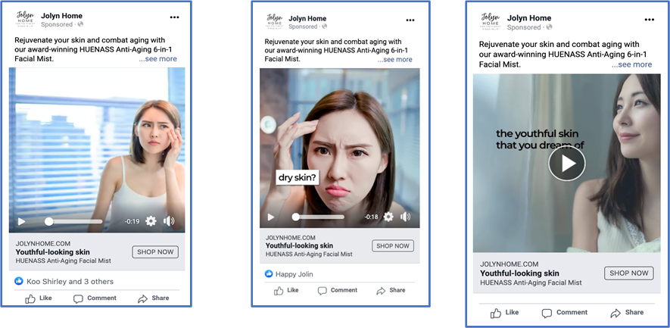Click SHOP NOW on the second ad
The width and height of the screenshot is (670, 328).
pyautogui.click(x=393, y=246)
